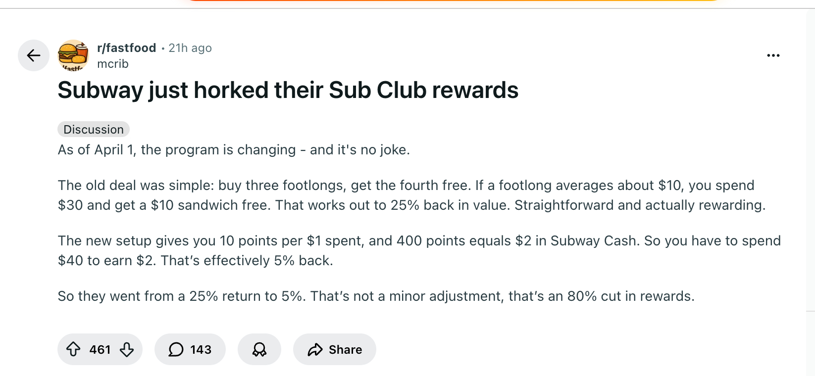Viewport: 815px width, 376px height.
Task: Open the r/fastfood community avatar
Action: pyautogui.click(x=73, y=55)
